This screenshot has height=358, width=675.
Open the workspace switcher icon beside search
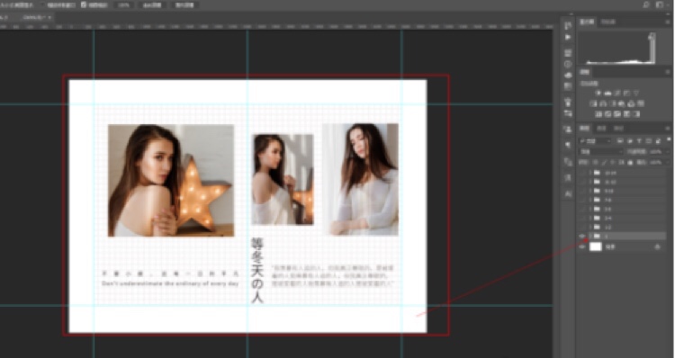tap(660, 4)
